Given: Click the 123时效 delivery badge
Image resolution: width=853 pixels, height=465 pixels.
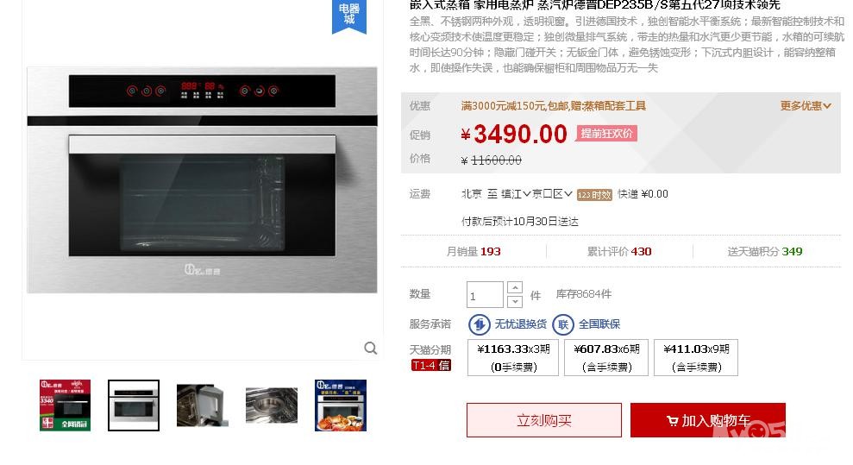Looking at the screenshot, I should (x=594, y=195).
